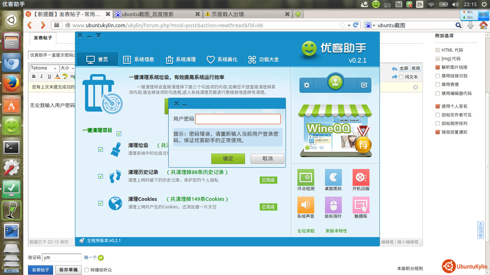The height and width of the screenshot is (275, 490).
Task: Click the 确定 button in the password dialog
Action: point(228,159)
